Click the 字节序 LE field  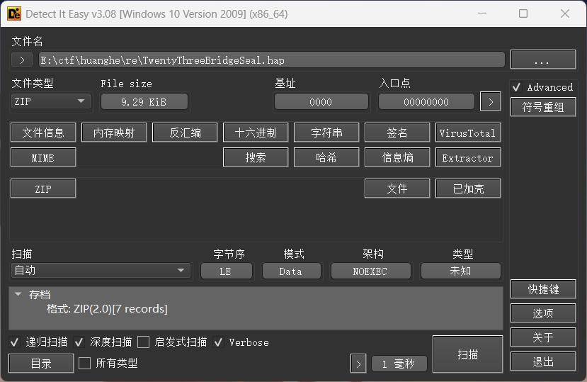tap(226, 271)
